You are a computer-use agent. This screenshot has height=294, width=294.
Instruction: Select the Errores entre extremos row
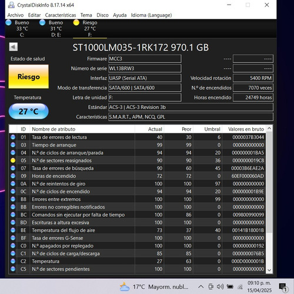137,199
